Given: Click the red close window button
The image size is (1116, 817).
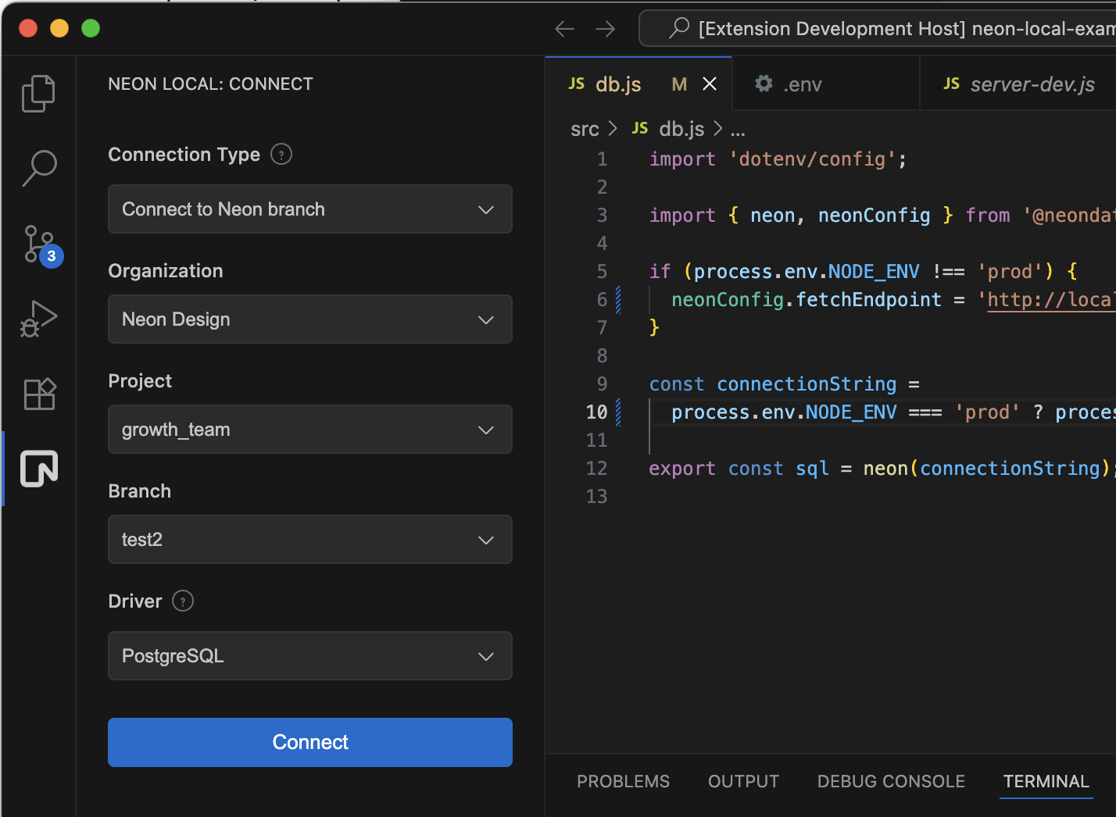Looking at the screenshot, I should [x=28, y=29].
